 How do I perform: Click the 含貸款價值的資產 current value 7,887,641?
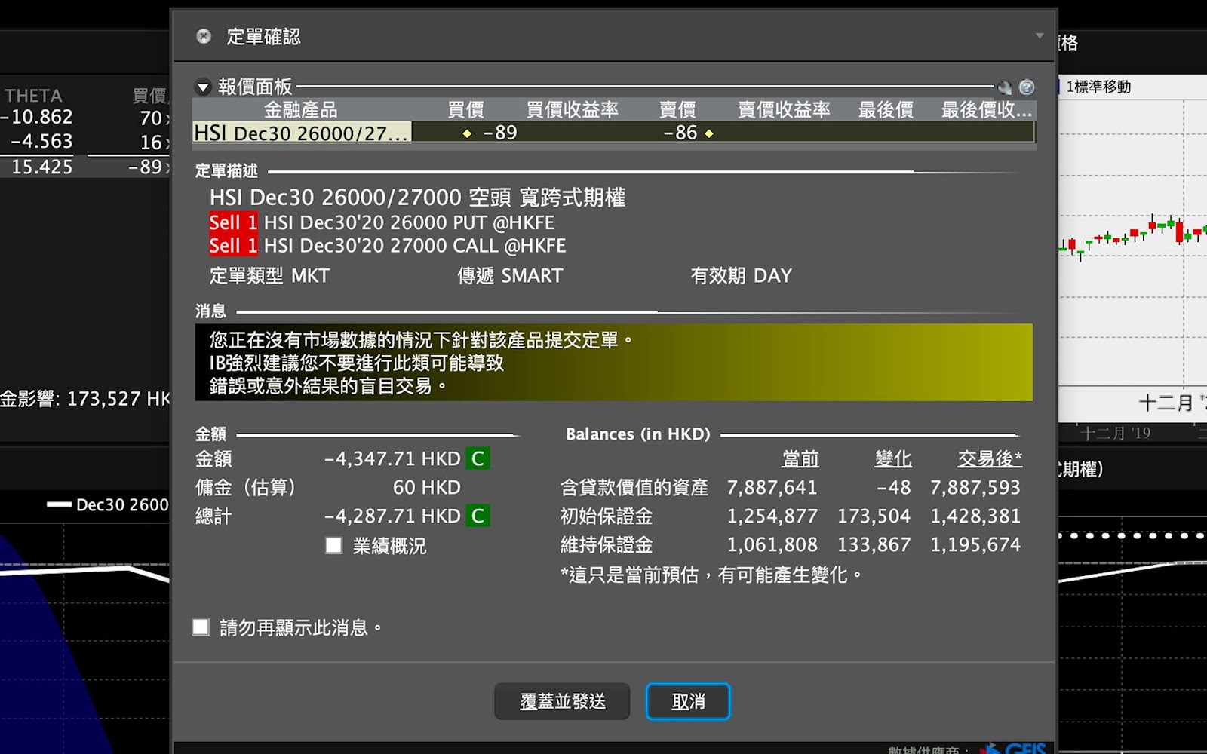point(772,487)
